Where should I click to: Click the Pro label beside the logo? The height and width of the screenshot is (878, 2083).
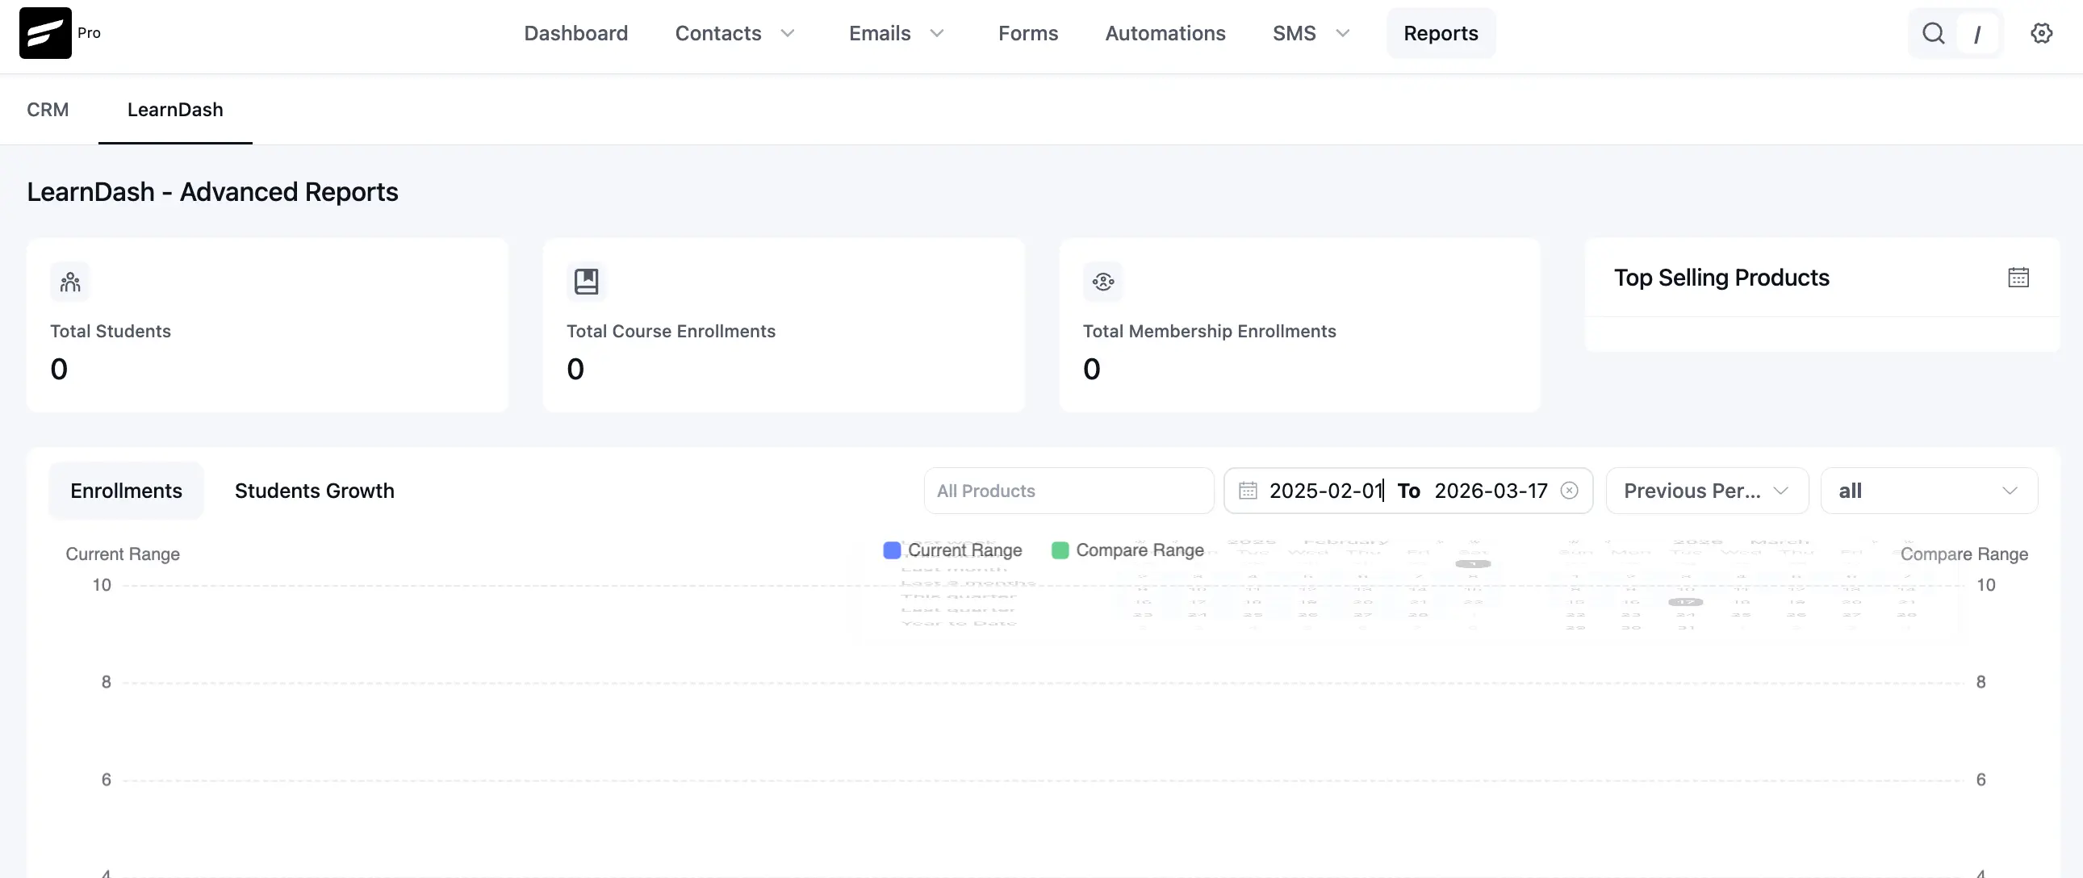(89, 32)
